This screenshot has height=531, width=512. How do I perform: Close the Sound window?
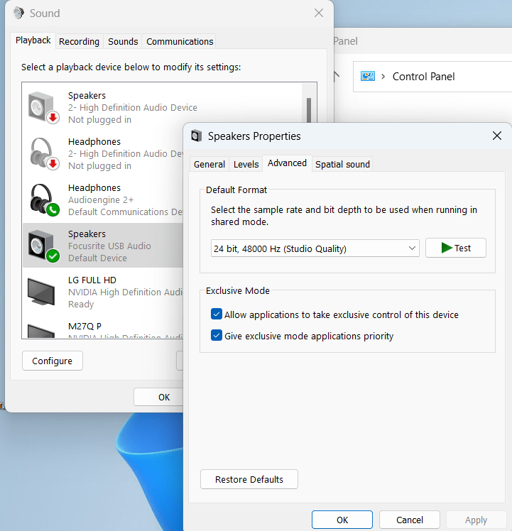(x=319, y=13)
